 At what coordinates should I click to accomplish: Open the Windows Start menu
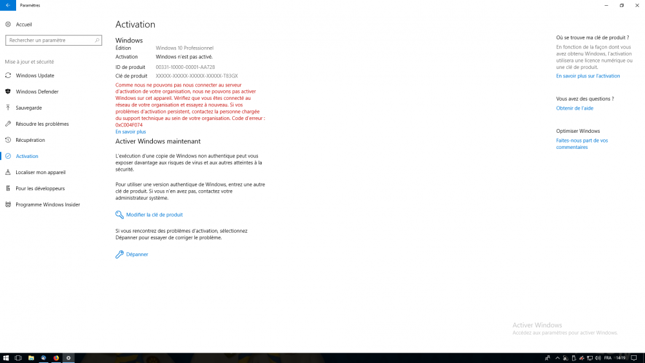click(x=6, y=358)
